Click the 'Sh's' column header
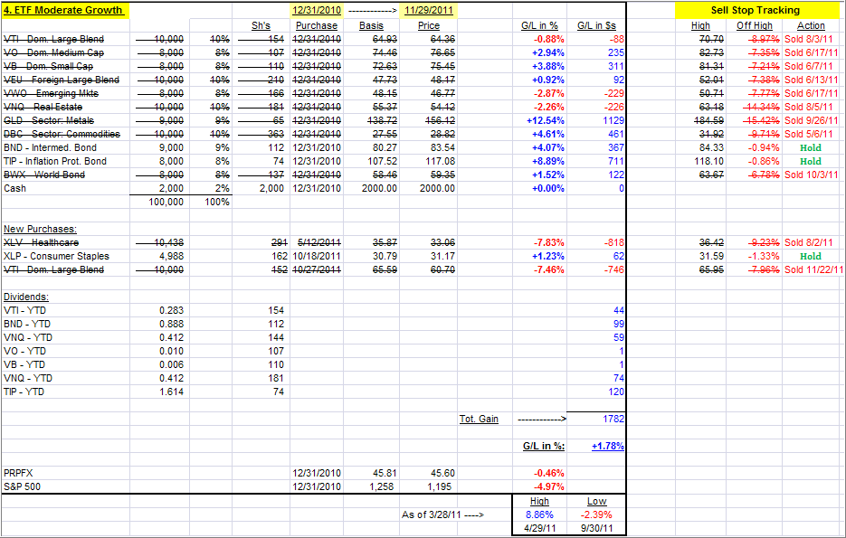Viewport: 846px width, 538px height. (261, 26)
